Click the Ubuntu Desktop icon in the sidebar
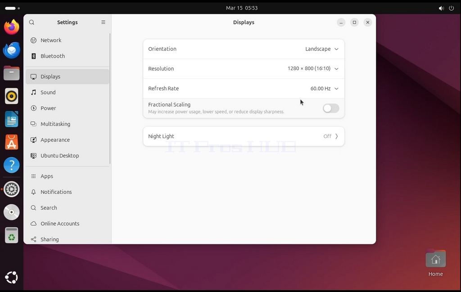The width and height of the screenshot is (461, 292). 33,156
